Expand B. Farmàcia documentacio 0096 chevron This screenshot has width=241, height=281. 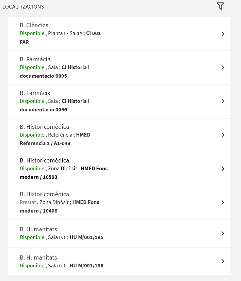tap(223, 101)
